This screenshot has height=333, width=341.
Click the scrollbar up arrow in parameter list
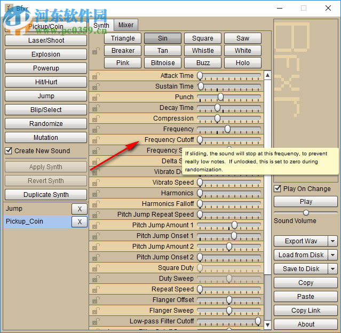click(x=268, y=75)
